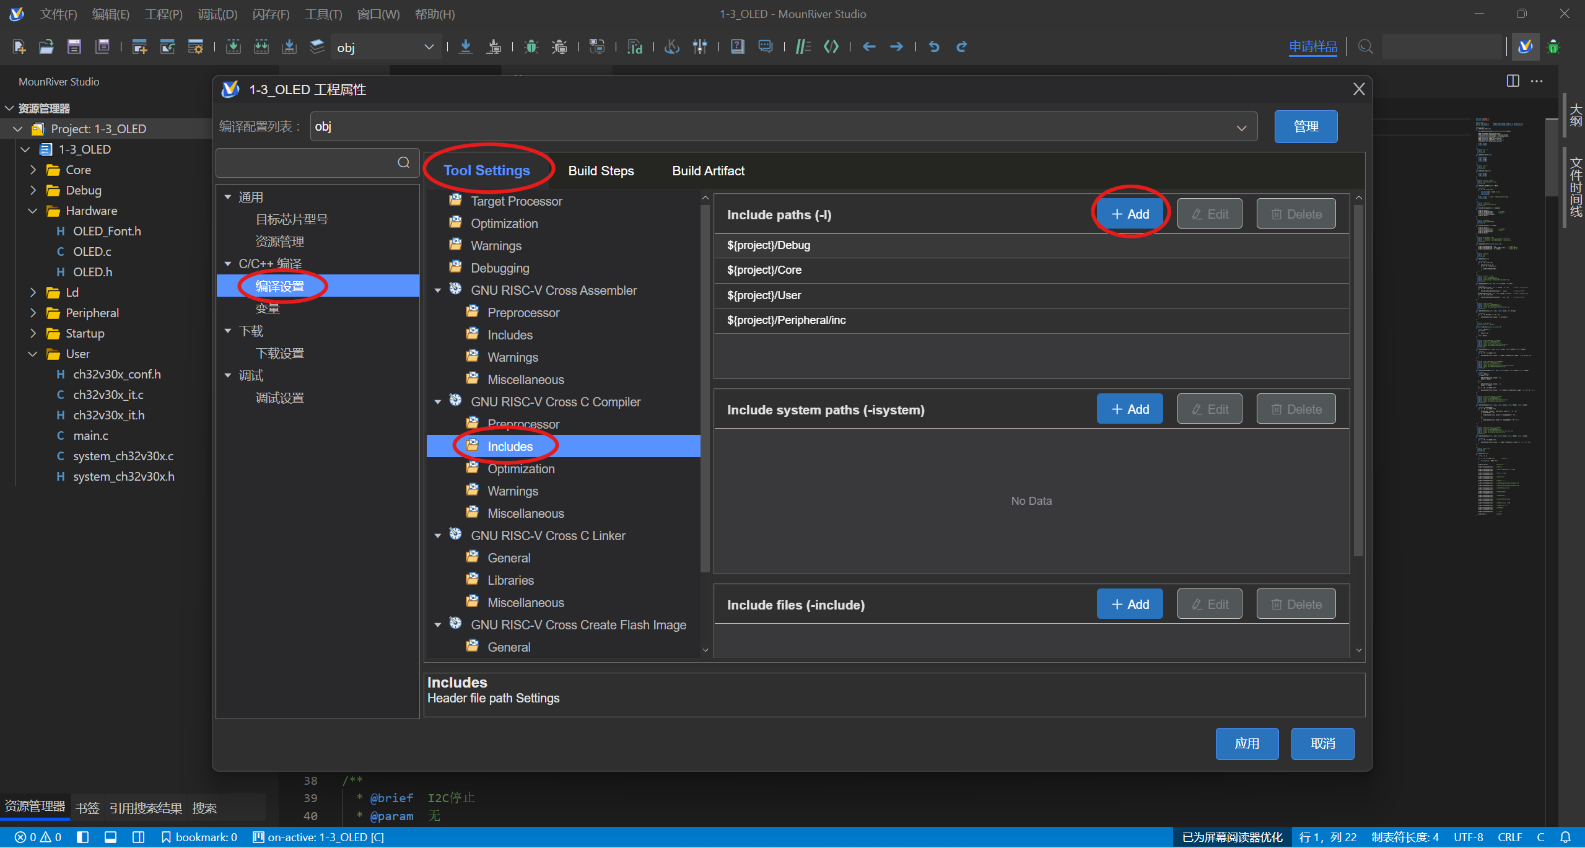Collapse the GNU RISC-V Cross C Linker node
This screenshot has height=848, width=1585.
[438, 536]
